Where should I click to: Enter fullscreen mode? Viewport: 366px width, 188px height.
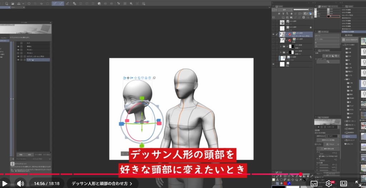tap(358, 184)
